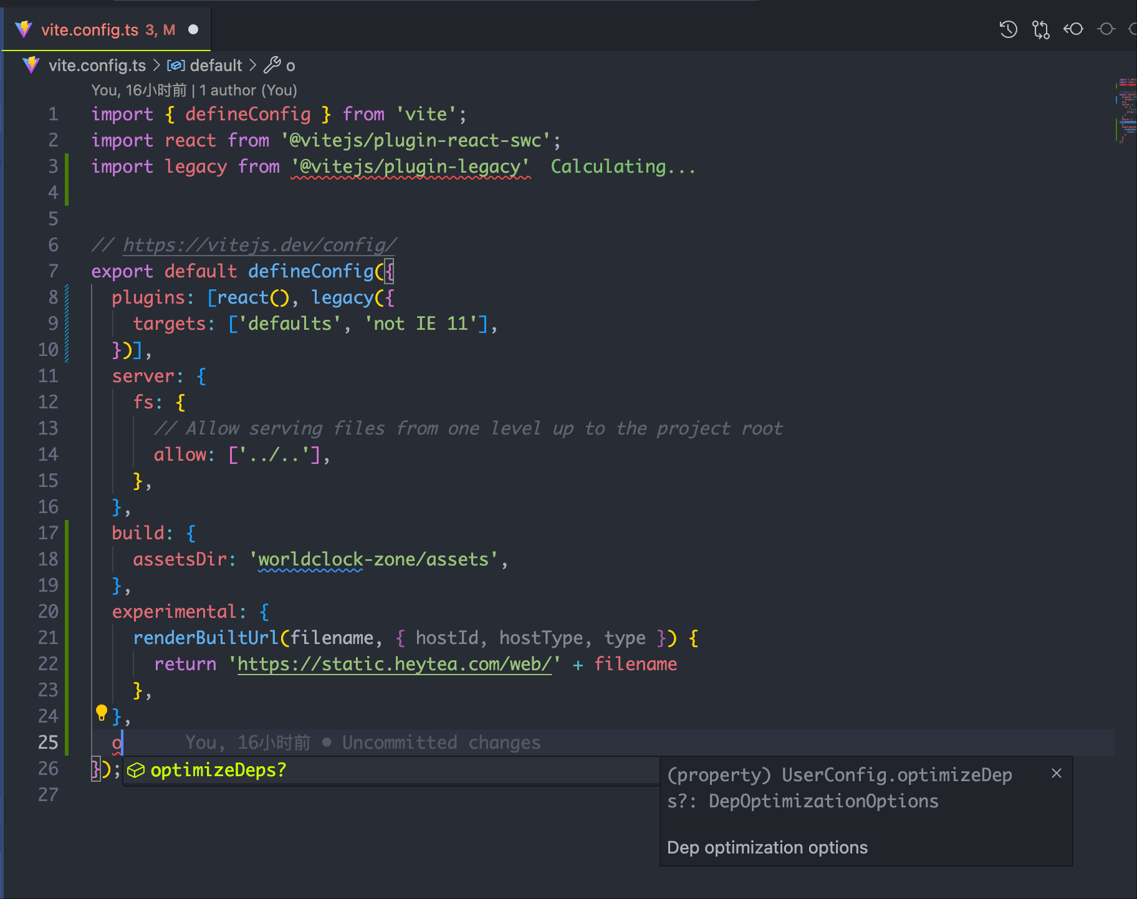Open the https://static.heytea.com/web/ URL link
Screen dimensions: 1137x899
click(395, 664)
